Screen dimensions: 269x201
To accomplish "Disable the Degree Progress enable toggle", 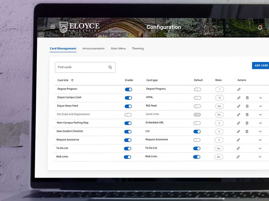I will [128, 89].
